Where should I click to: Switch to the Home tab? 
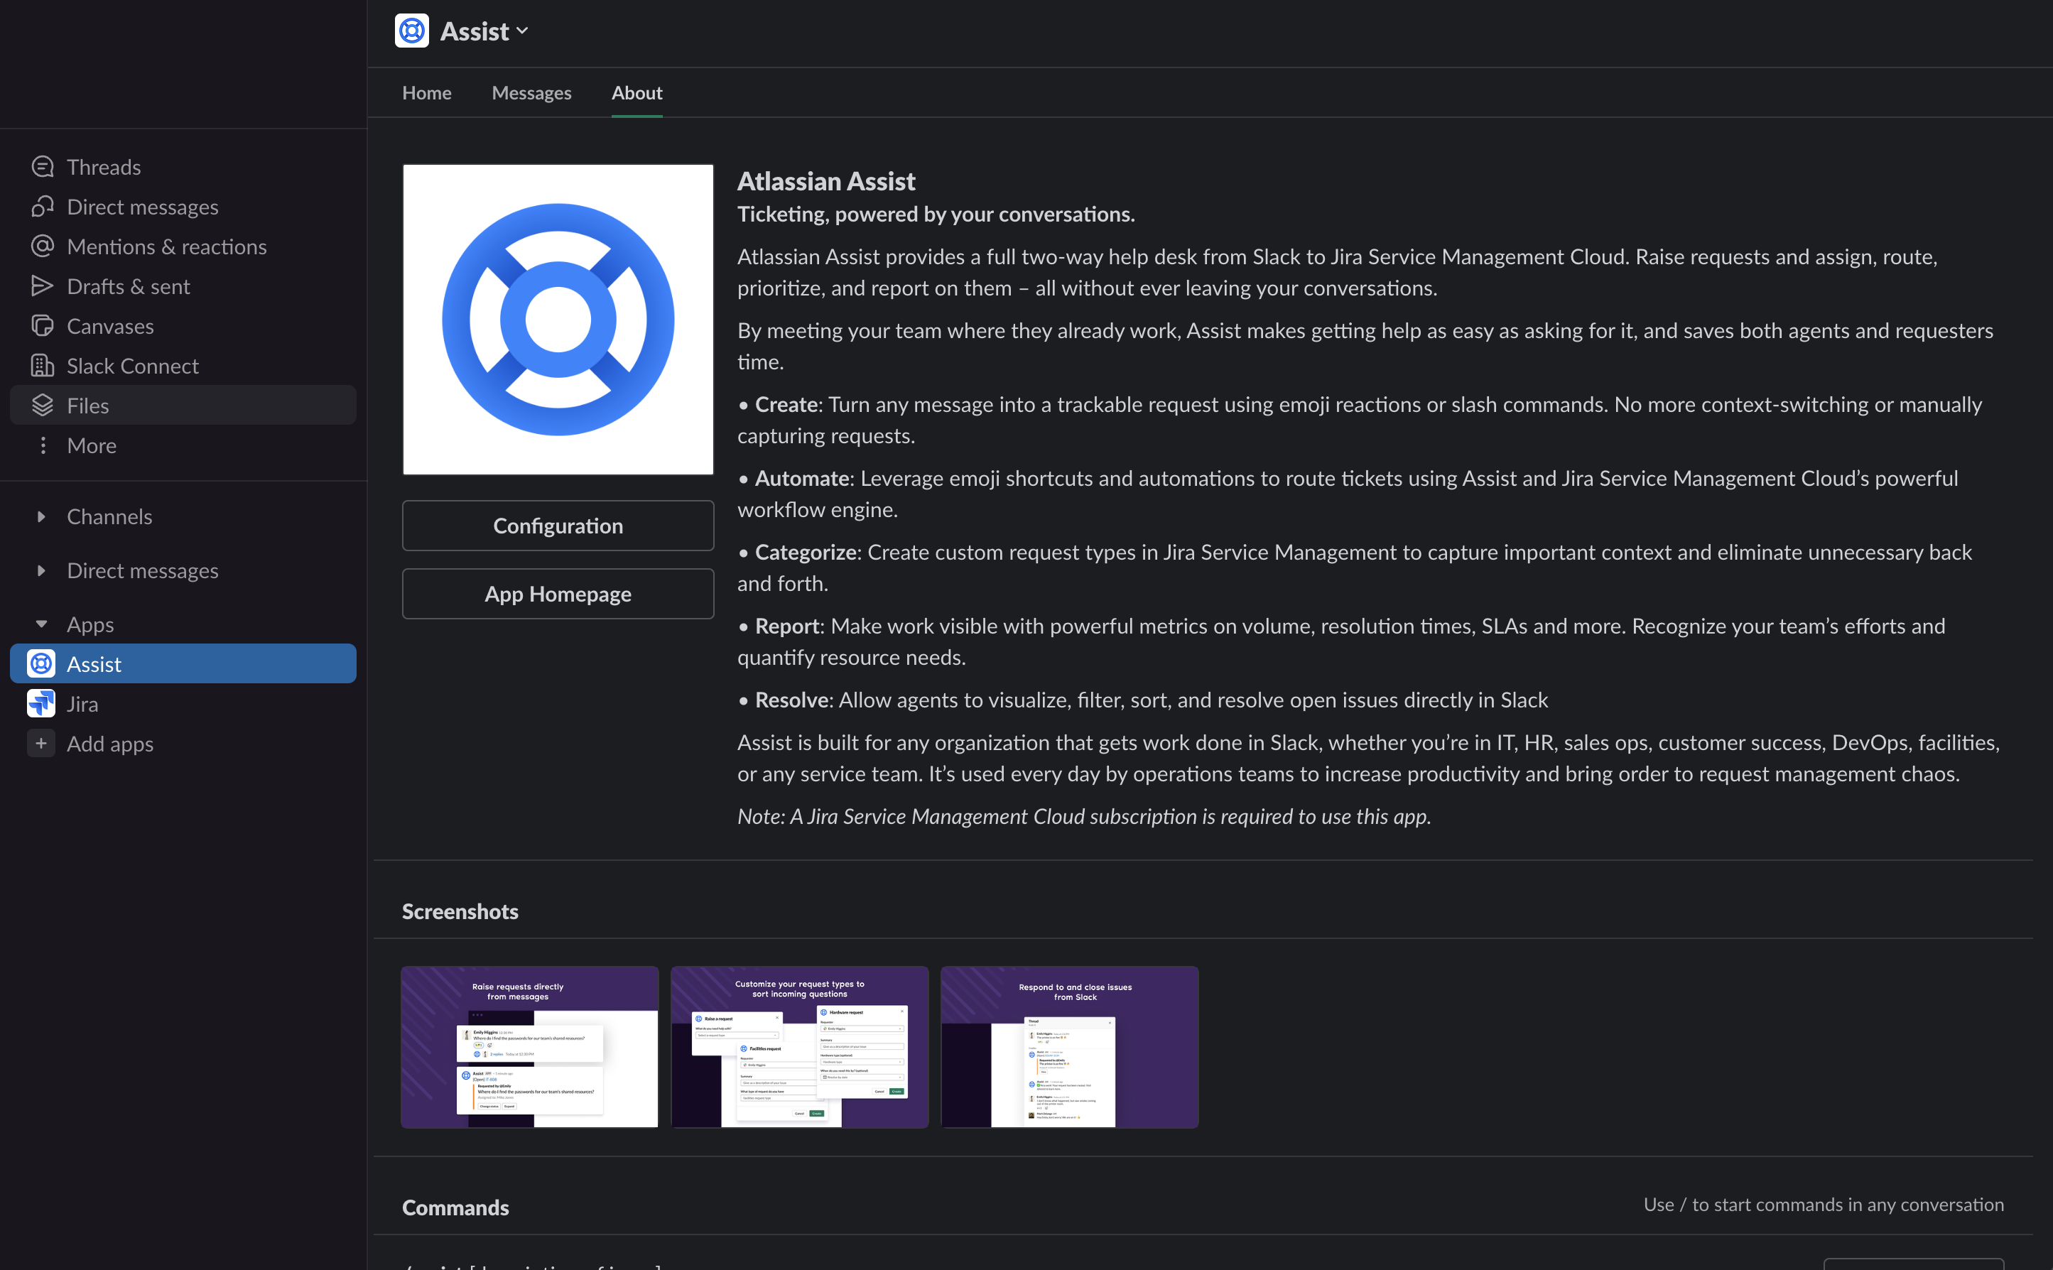pyautogui.click(x=427, y=93)
